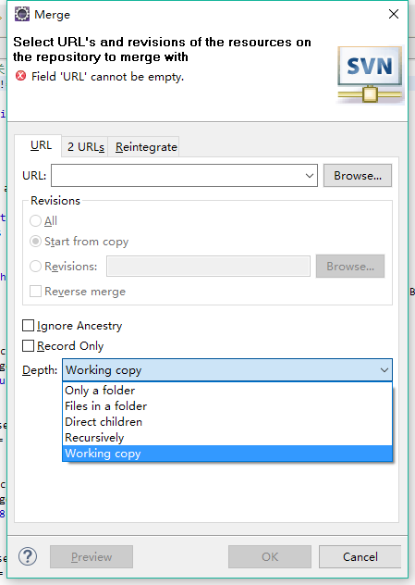
Task: Enable Reverse merge checkbox
Action: pos(35,291)
